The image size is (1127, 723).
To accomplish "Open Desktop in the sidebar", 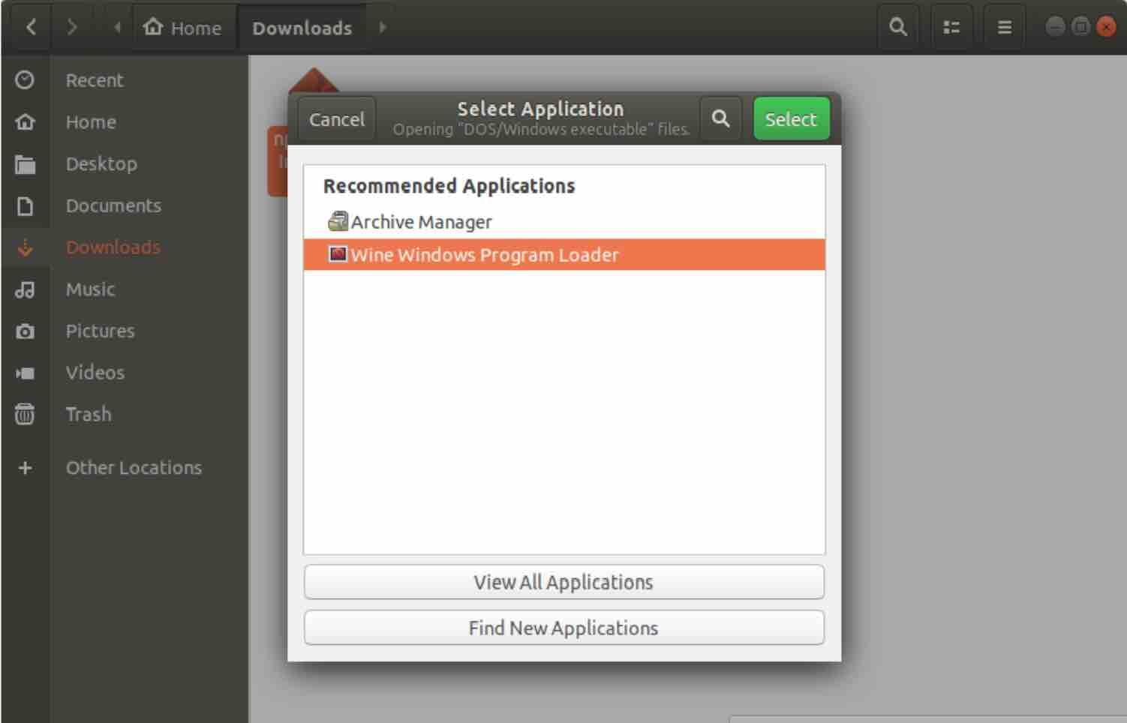I will [x=125, y=163].
